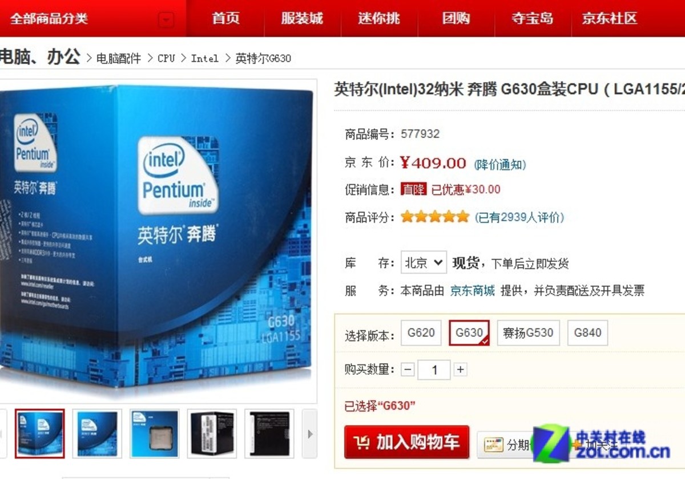Go to 团购 in top navigation
This screenshot has width=685, height=479.
(x=456, y=18)
